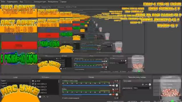The height and width of the screenshot is (102, 182).
Task: Open the Вид menu
Action: tap(21, 2)
